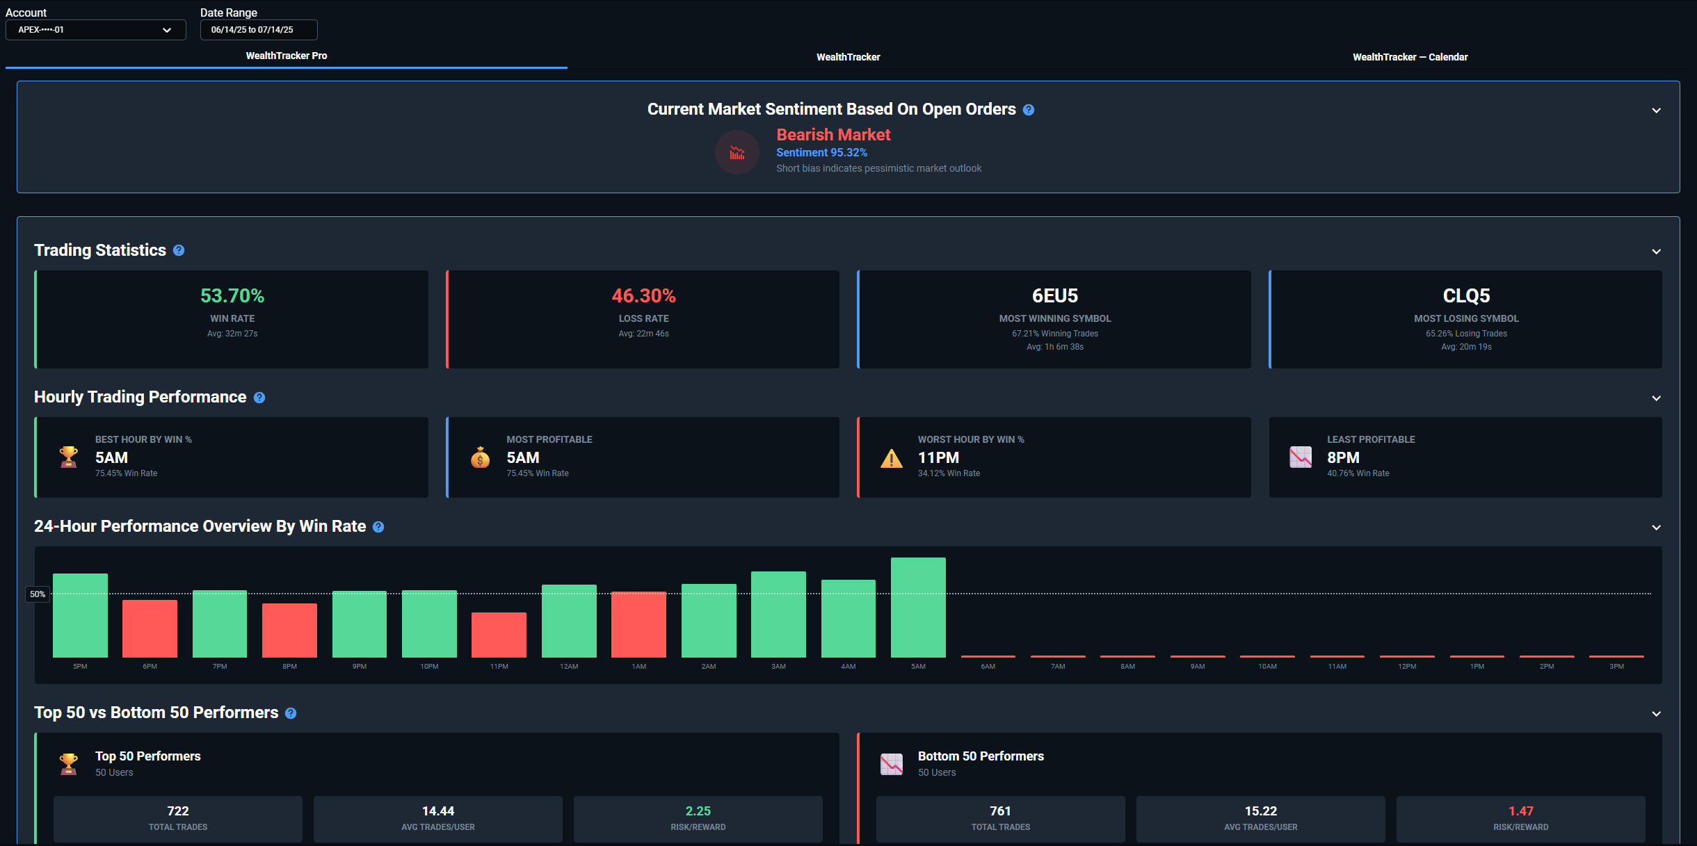Click the 15.22 Avg Trades/User tile
Image resolution: width=1697 pixels, height=846 pixels.
[x=1261, y=818]
